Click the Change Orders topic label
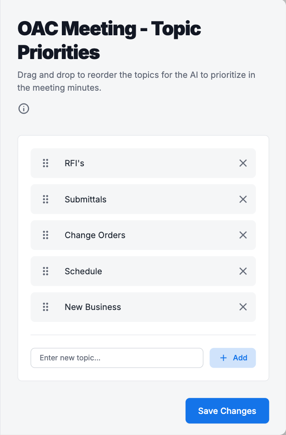Image resolution: width=286 pixels, height=435 pixels. (95, 235)
